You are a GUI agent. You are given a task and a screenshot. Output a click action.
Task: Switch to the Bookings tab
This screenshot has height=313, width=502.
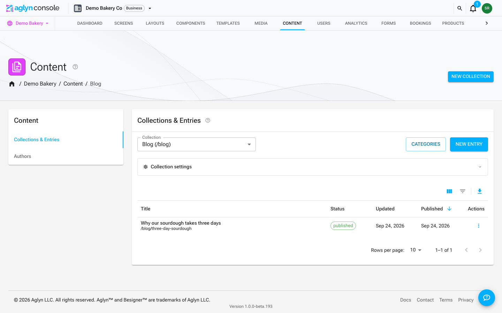pyautogui.click(x=420, y=23)
